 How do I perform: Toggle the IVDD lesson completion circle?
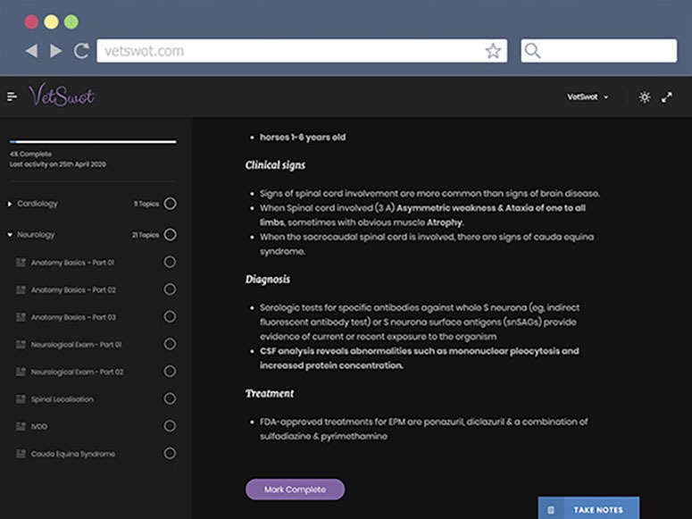pyautogui.click(x=170, y=426)
